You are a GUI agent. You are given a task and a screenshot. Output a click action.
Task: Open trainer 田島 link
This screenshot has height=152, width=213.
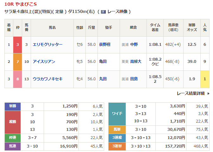click(x=134, y=79)
